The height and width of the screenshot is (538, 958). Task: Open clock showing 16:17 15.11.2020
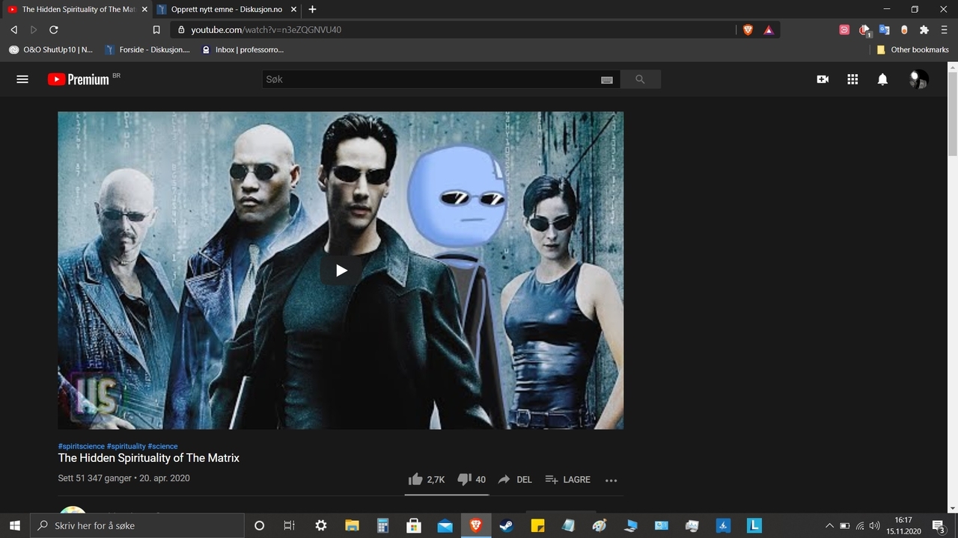(903, 525)
